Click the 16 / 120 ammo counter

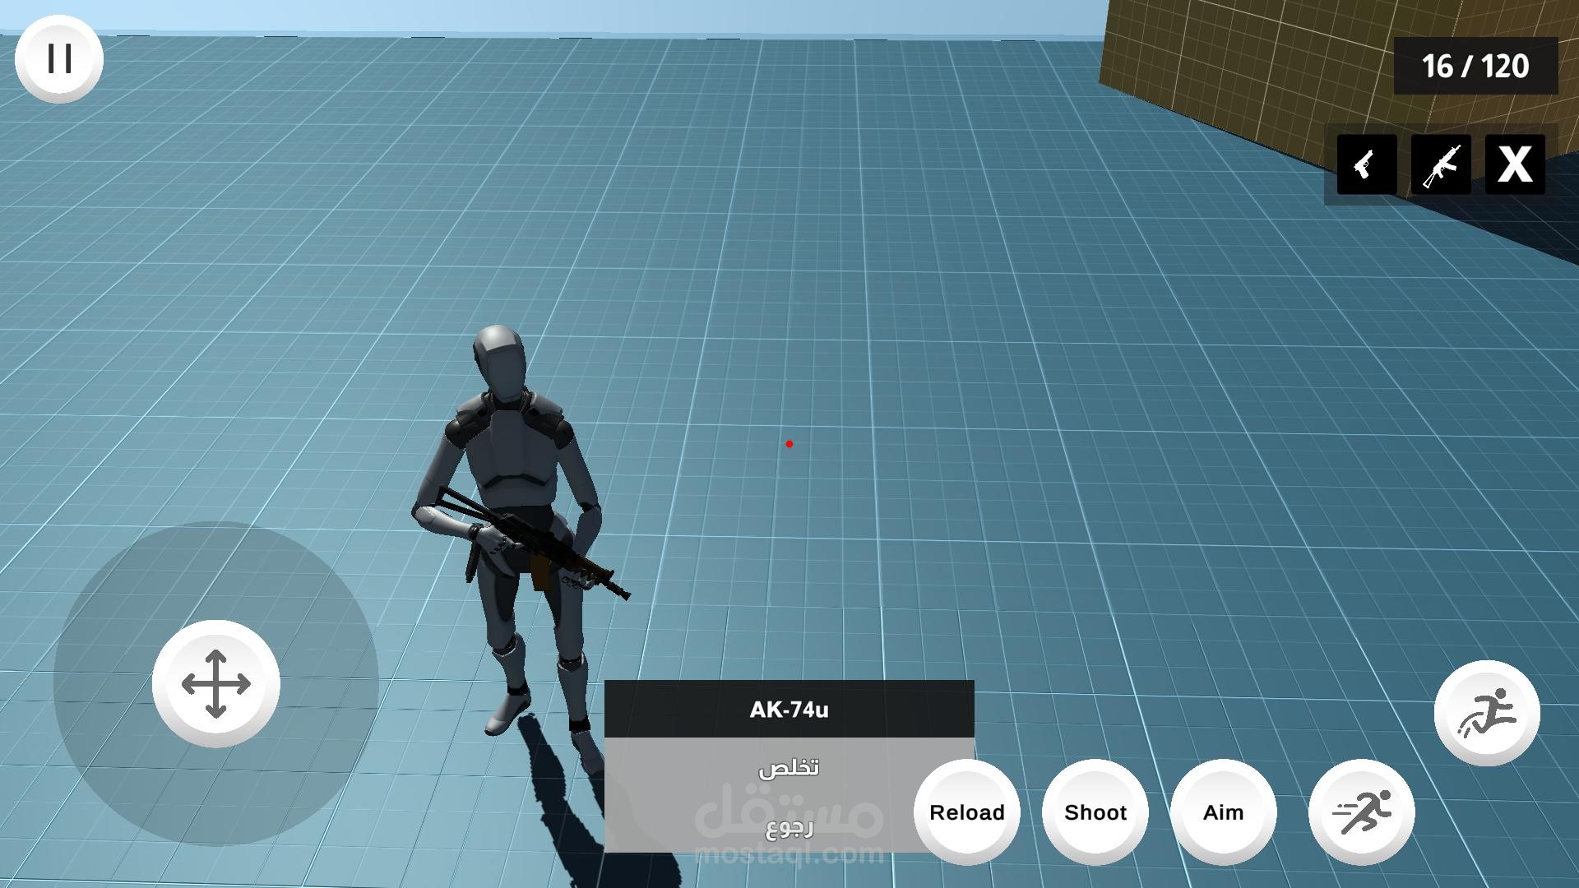pyautogui.click(x=1475, y=66)
